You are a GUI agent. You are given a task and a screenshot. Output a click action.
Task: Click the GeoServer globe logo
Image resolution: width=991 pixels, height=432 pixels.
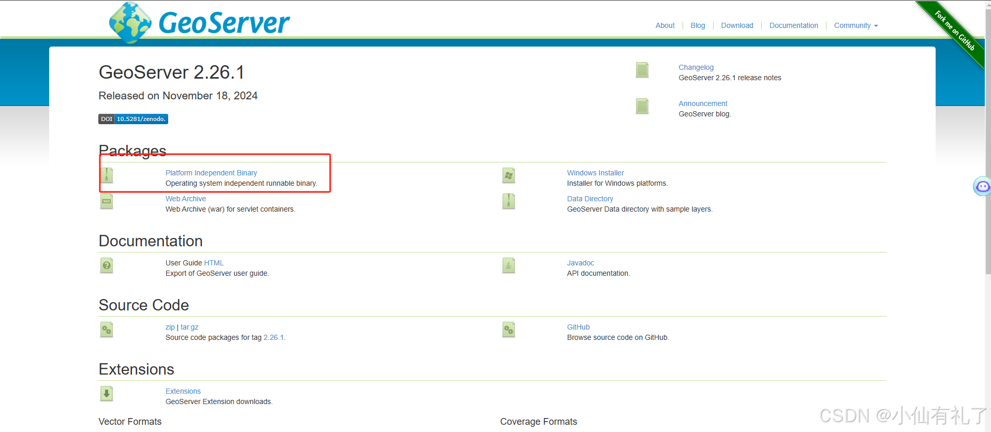click(x=130, y=22)
